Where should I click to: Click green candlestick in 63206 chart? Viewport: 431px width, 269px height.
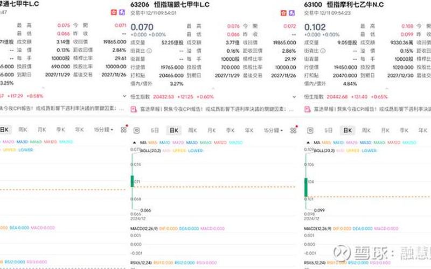(x=132, y=181)
